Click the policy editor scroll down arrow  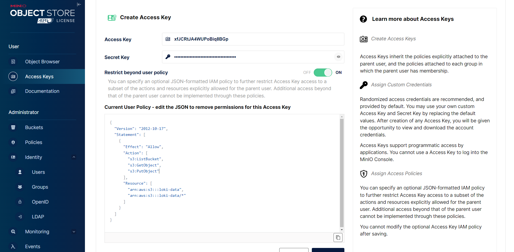342,230
